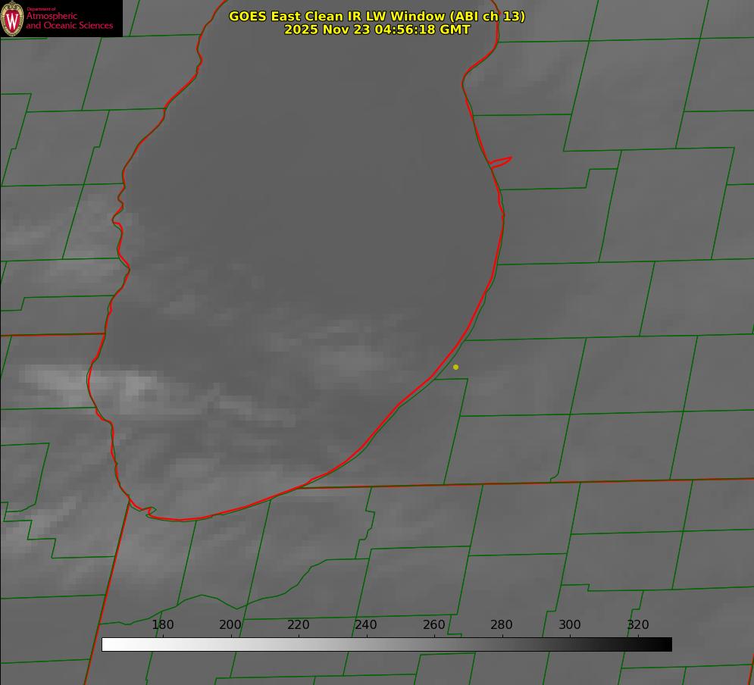
Task: Click the UW crest logo
Action: pos(12,18)
